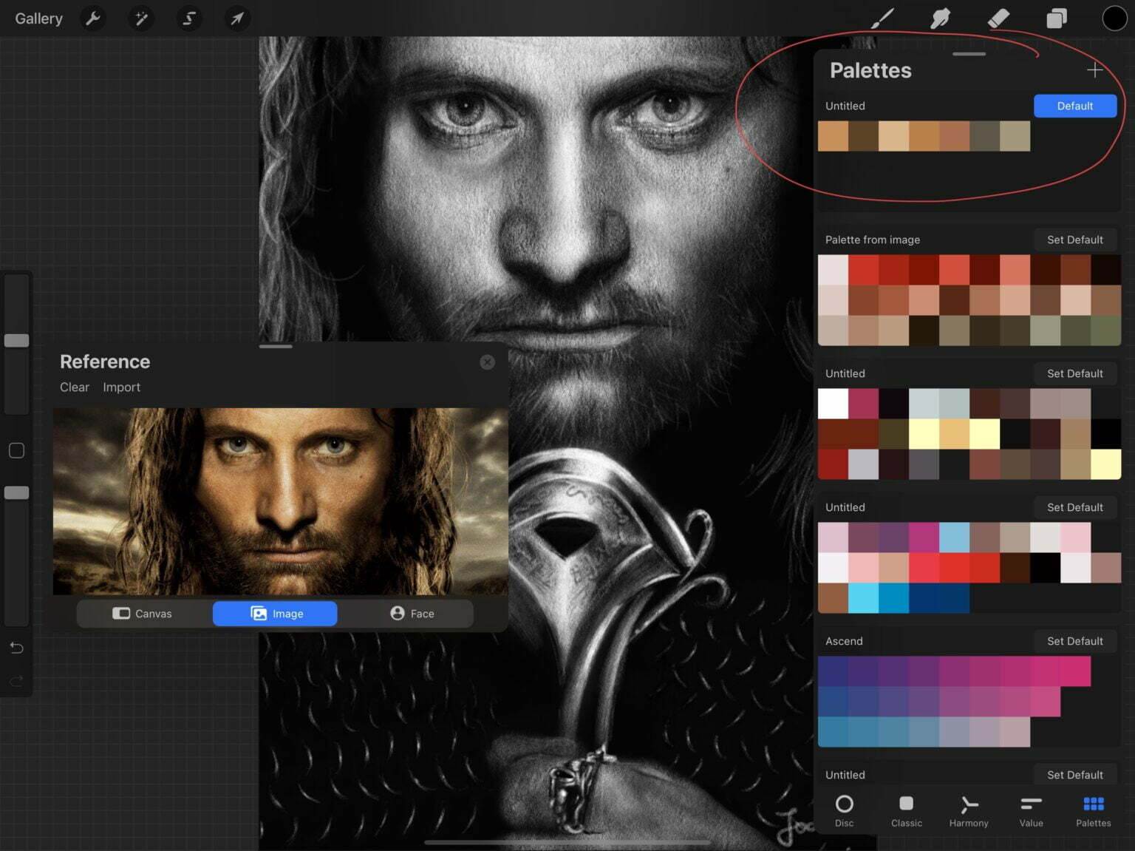Switch reference to Canvas mode
The image size is (1135, 851).
pos(144,613)
